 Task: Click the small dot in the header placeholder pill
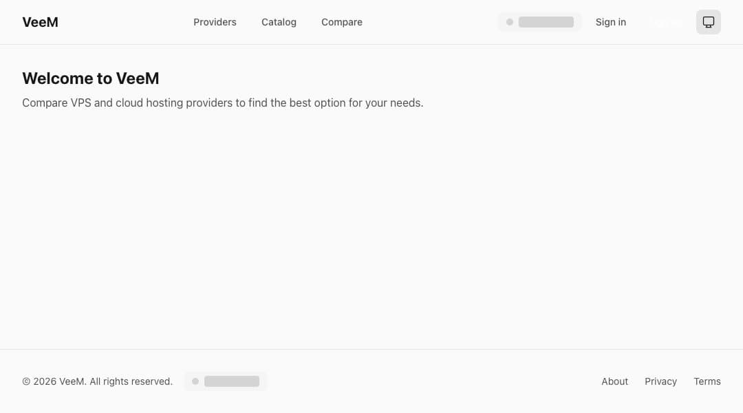(x=509, y=21)
